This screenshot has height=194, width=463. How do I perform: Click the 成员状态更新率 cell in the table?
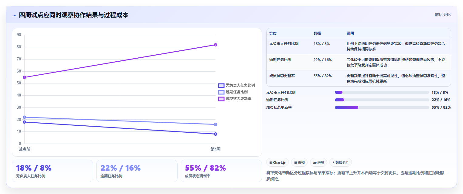click(282, 76)
